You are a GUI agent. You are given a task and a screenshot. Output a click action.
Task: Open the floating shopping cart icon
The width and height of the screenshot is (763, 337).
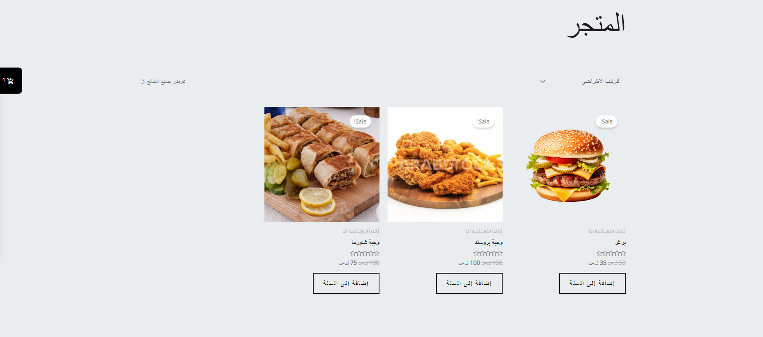[10, 81]
